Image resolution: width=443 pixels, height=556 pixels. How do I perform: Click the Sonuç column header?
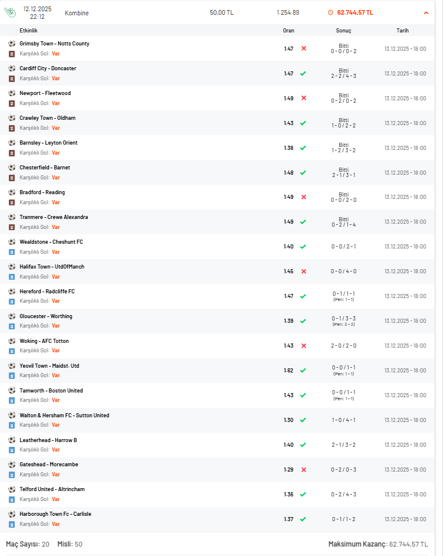pos(343,31)
